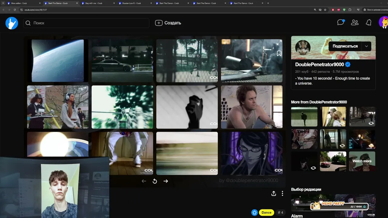Expand the dropdown arrow next to Подписаться

pos(366,46)
